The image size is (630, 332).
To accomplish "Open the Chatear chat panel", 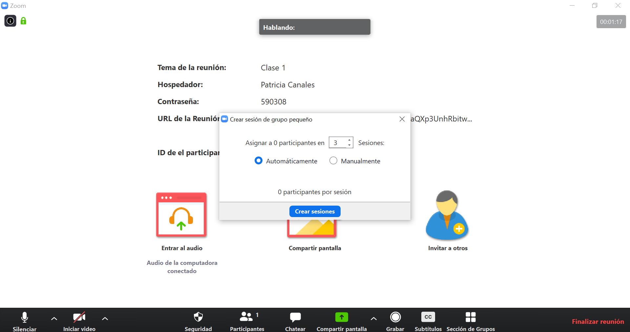I will pos(295,322).
